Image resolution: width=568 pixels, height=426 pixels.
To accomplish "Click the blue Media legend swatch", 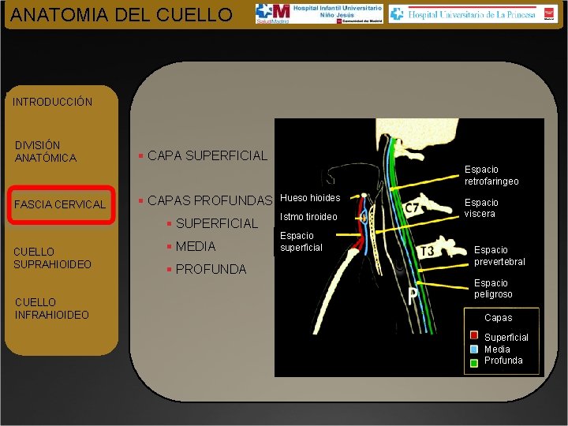I will pyautogui.click(x=474, y=349).
